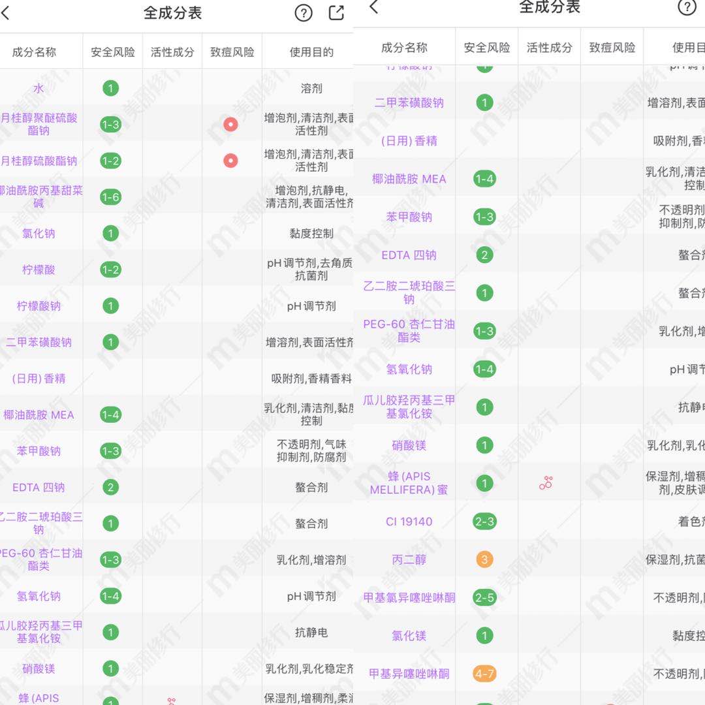Open the ingredient 水 details
705x705 pixels.
pos(37,88)
